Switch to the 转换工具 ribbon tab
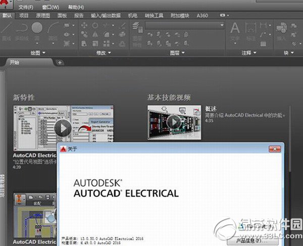Image resolution: width=303 pixels, height=246 pixels. click(x=154, y=16)
